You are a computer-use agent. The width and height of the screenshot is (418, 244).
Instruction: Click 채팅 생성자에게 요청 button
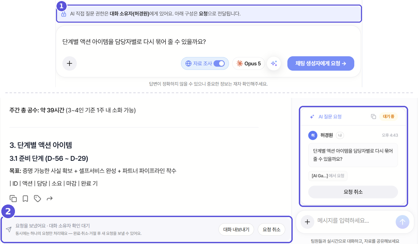[321, 63]
